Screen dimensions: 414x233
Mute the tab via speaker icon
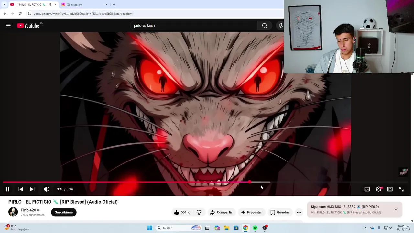click(50, 5)
